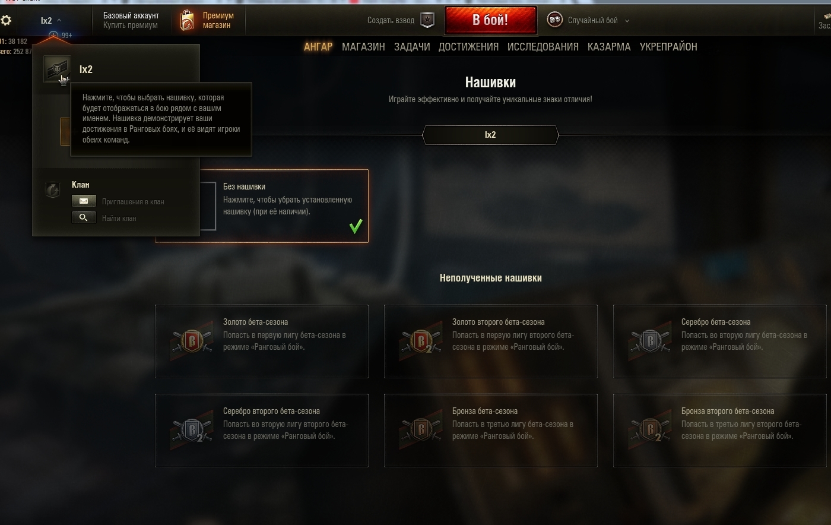Click the Silver second beta-season badge
Image resolution: width=831 pixels, height=525 pixels.
191,430
